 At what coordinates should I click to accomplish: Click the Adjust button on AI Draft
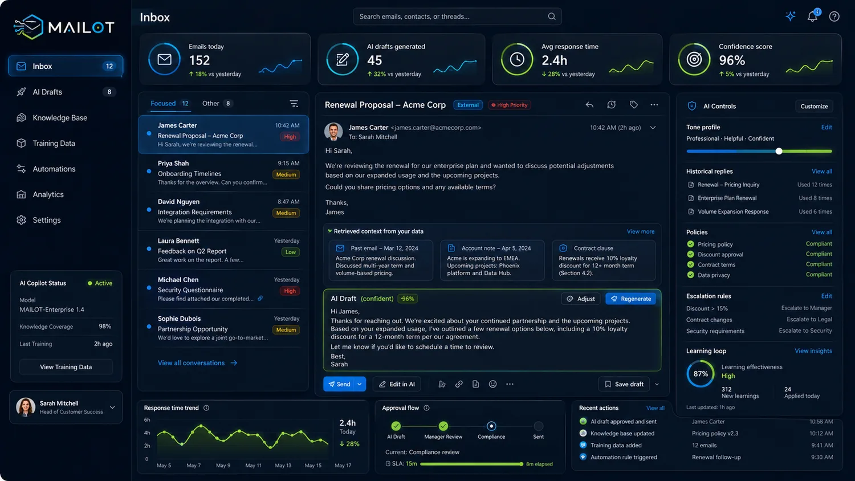pyautogui.click(x=581, y=299)
